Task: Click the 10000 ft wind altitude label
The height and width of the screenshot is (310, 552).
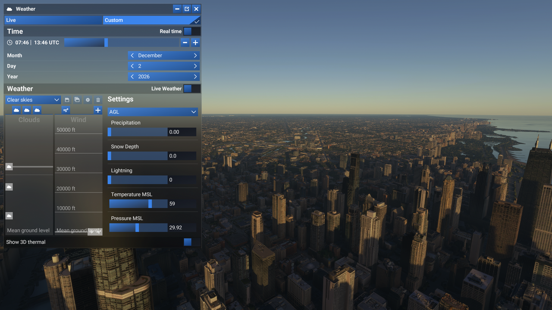Action: point(66,208)
